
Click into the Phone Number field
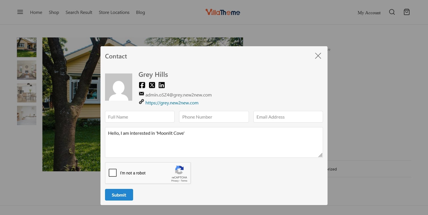click(x=214, y=117)
